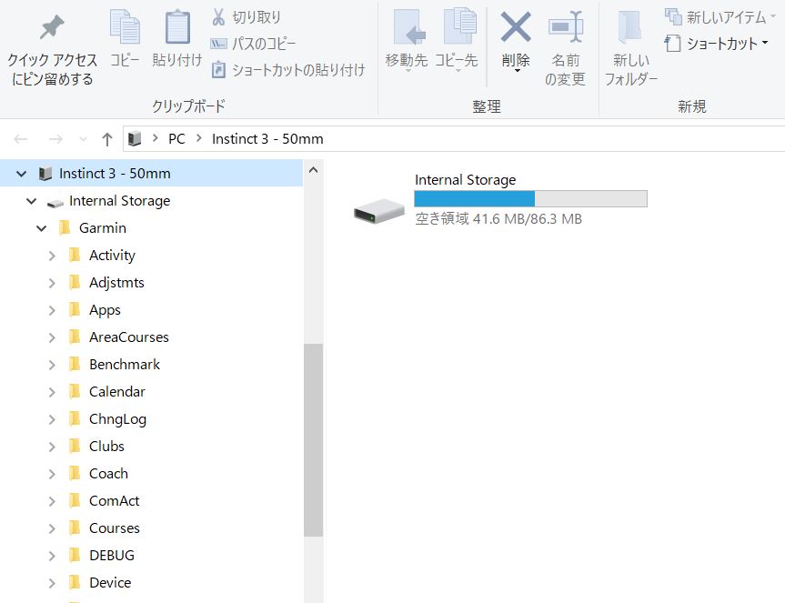Click chevron after PC in breadcrumb
785x603 pixels.
pos(199,138)
